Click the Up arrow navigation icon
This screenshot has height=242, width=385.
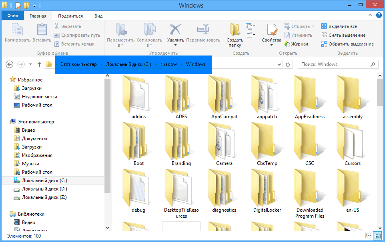39,64
